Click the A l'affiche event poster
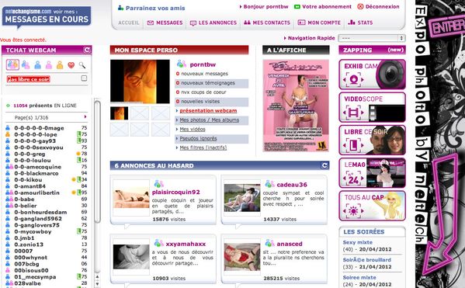The height and width of the screenshot is (288, 465). pyautogui.click(x=296, y=106)
